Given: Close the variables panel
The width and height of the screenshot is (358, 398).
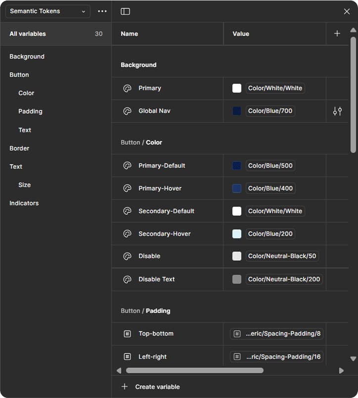Looking at the screenshot, I should coord(347,11).
